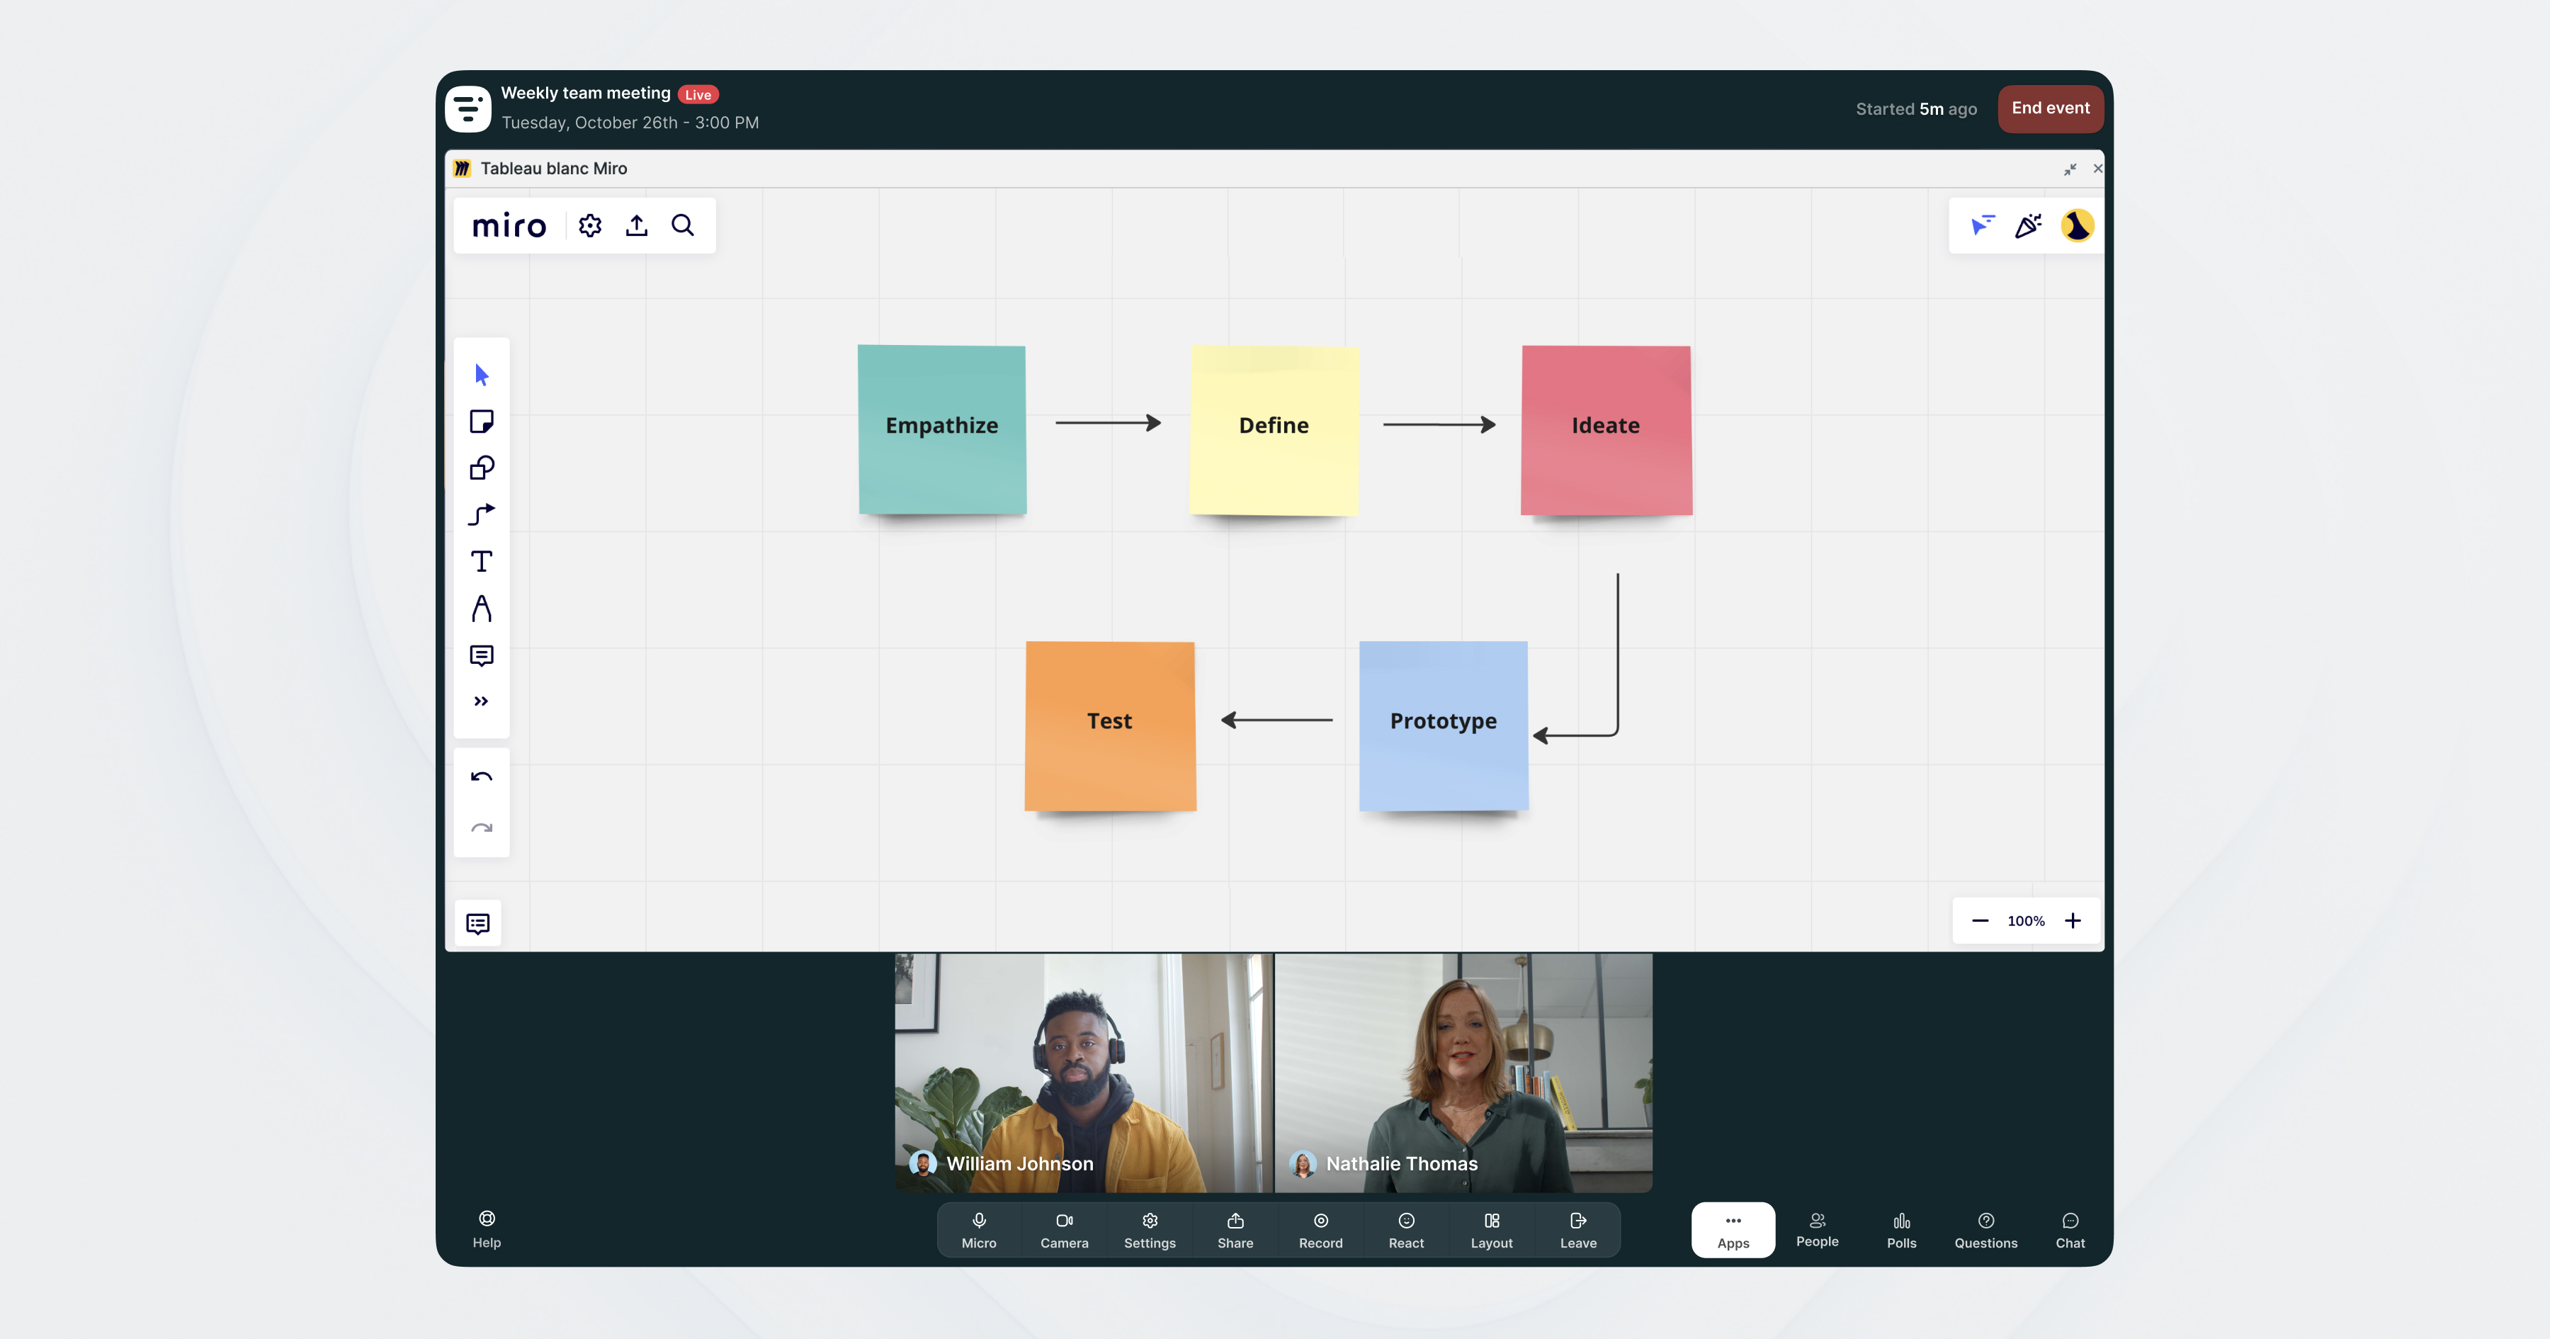Select the cursor pointer tool in Miro
The width and height of the screenshot is (2550, 1339).
tap(481, 375)
